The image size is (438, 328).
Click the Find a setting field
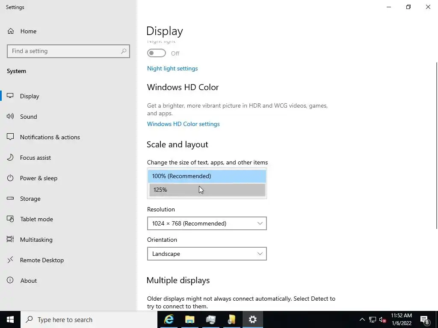pyautogui.click(x=68, y=51)
